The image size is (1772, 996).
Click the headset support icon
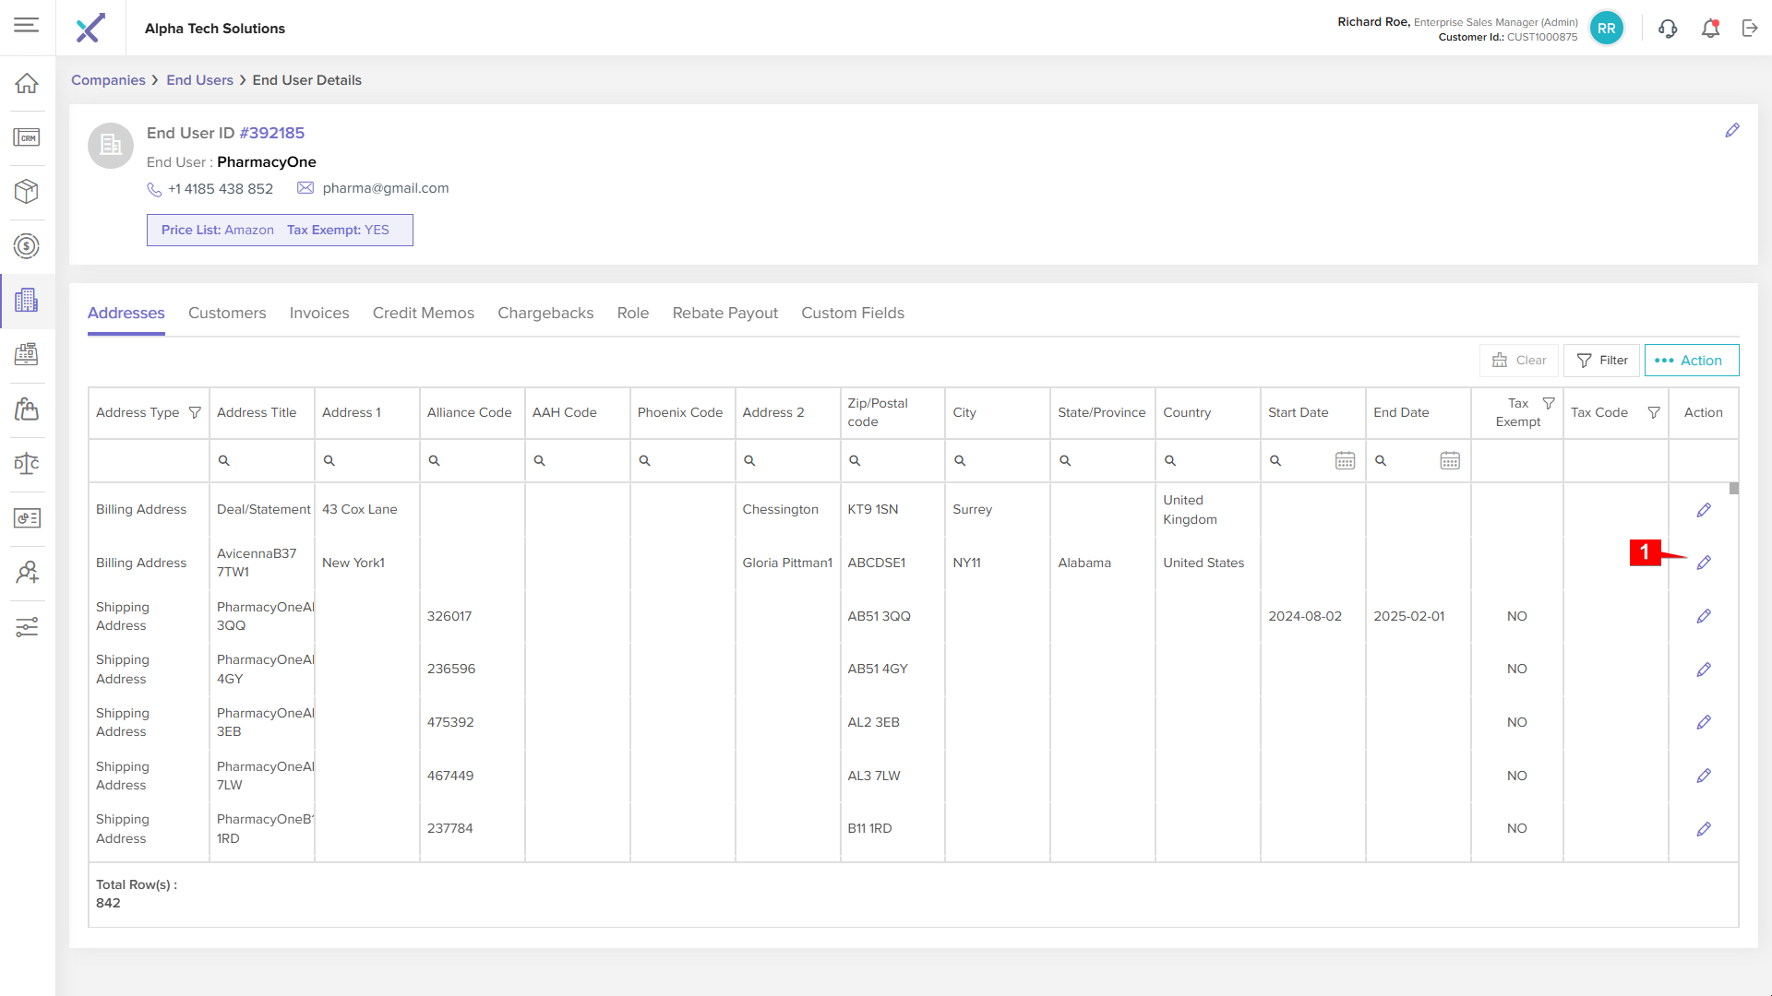(1668, 29)
